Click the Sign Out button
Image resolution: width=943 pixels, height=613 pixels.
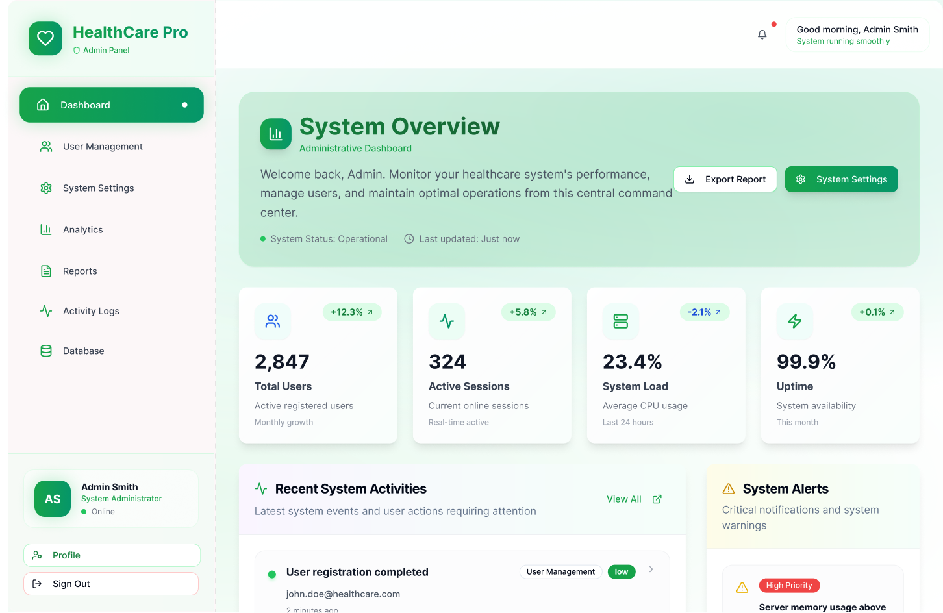[x=111, y=584]
